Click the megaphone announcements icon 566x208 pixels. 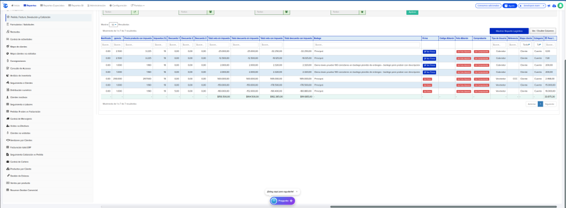(549, 6)
